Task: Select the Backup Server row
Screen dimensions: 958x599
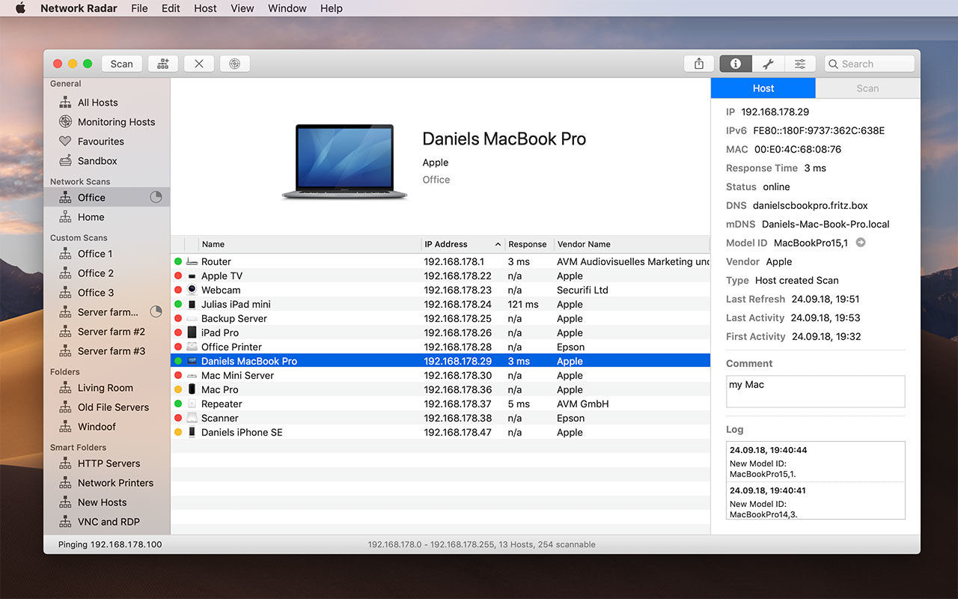Action: click(x=440, y=319)
